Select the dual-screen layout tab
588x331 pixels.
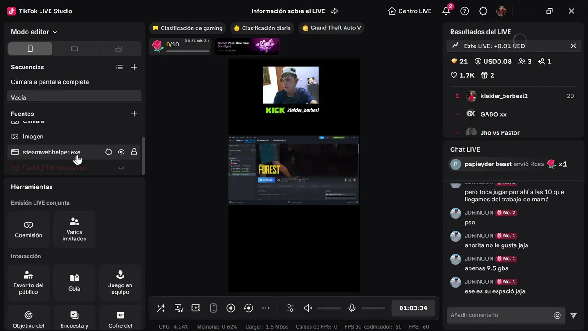[x=119, y=49]
